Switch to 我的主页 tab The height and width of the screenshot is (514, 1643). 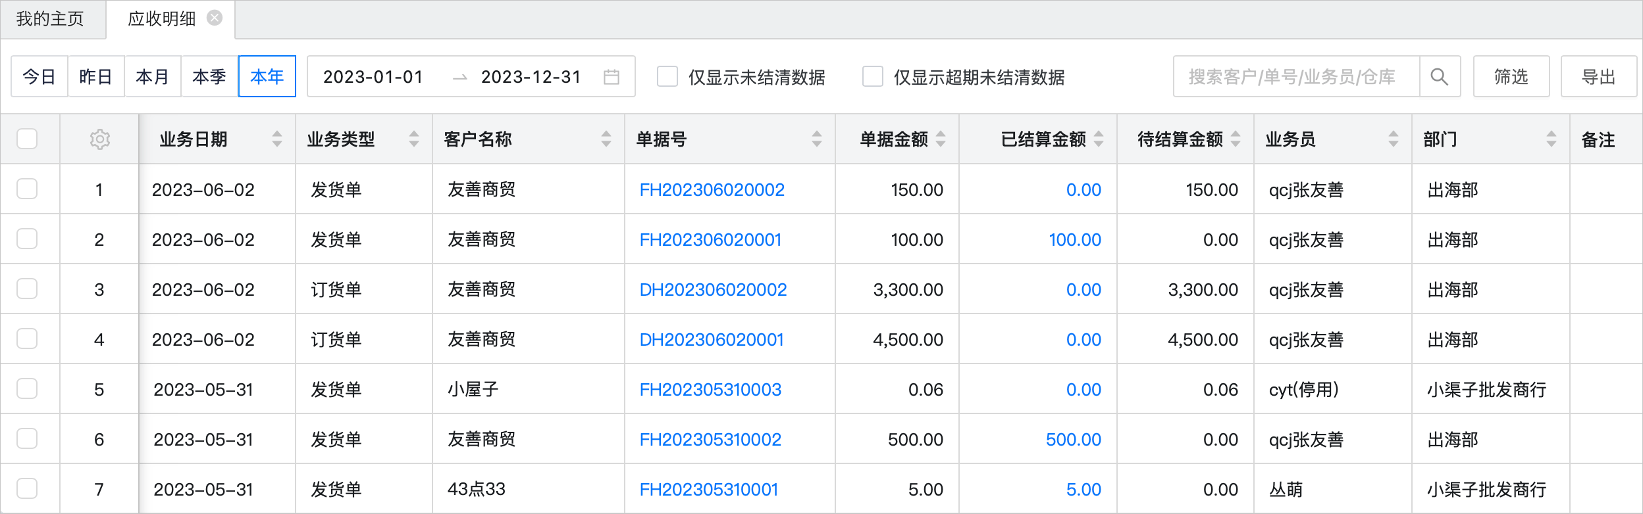(50, 18)
